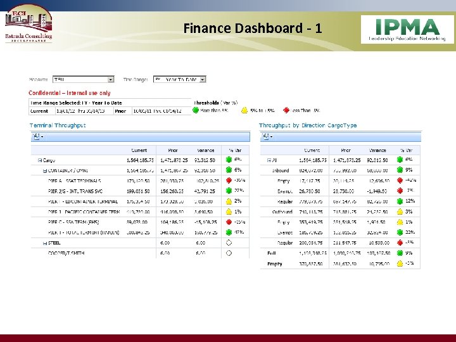Viewport: 456px width, 342px height.
Task: Select the Inbound row label
Action: click(281, 171)
